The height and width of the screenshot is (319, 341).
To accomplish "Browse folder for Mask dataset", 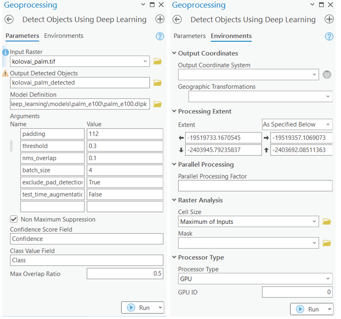I will (327, 243).
